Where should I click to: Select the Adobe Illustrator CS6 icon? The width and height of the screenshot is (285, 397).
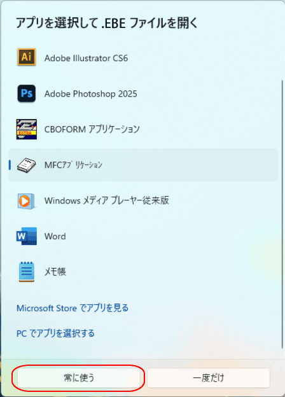pos(27,57)
